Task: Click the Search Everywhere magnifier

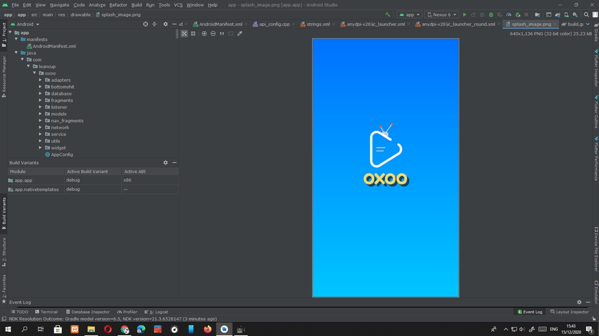Action: (587, 14)
